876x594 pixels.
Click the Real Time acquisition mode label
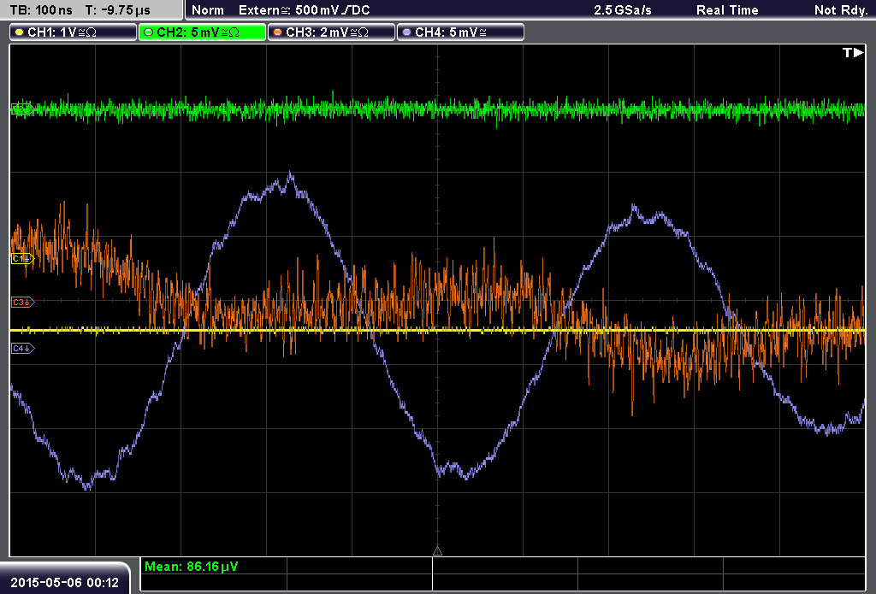727,10
